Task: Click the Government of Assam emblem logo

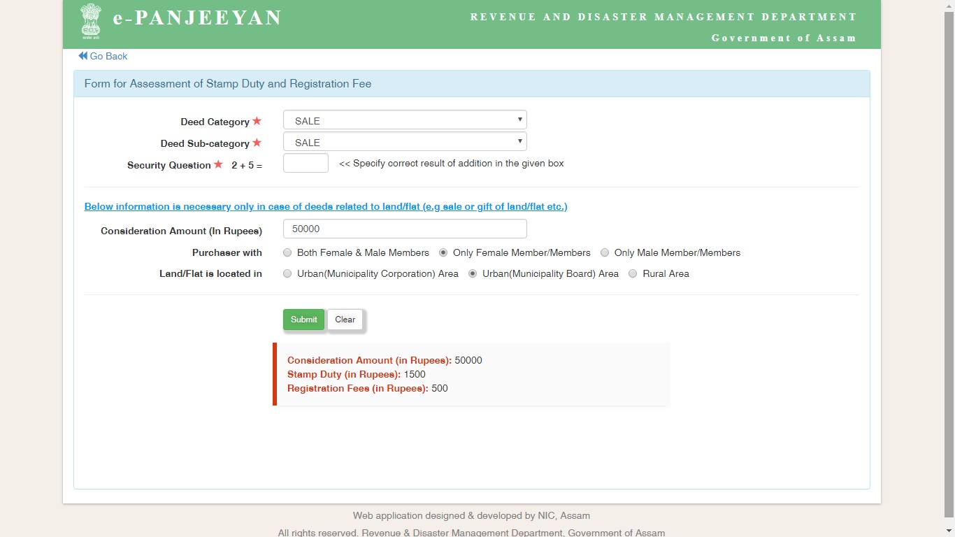Action: click(x=90, y=22)
